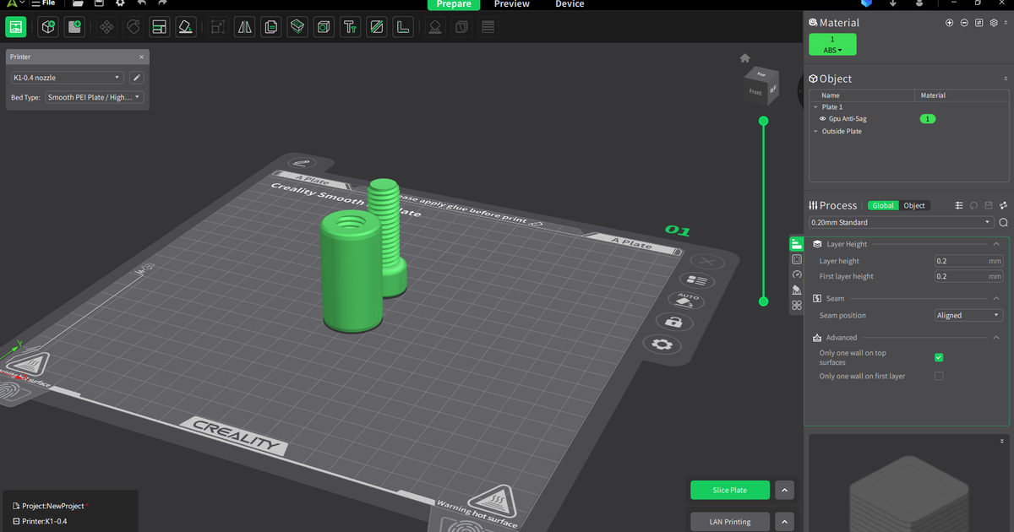Open the File menu

46,3
